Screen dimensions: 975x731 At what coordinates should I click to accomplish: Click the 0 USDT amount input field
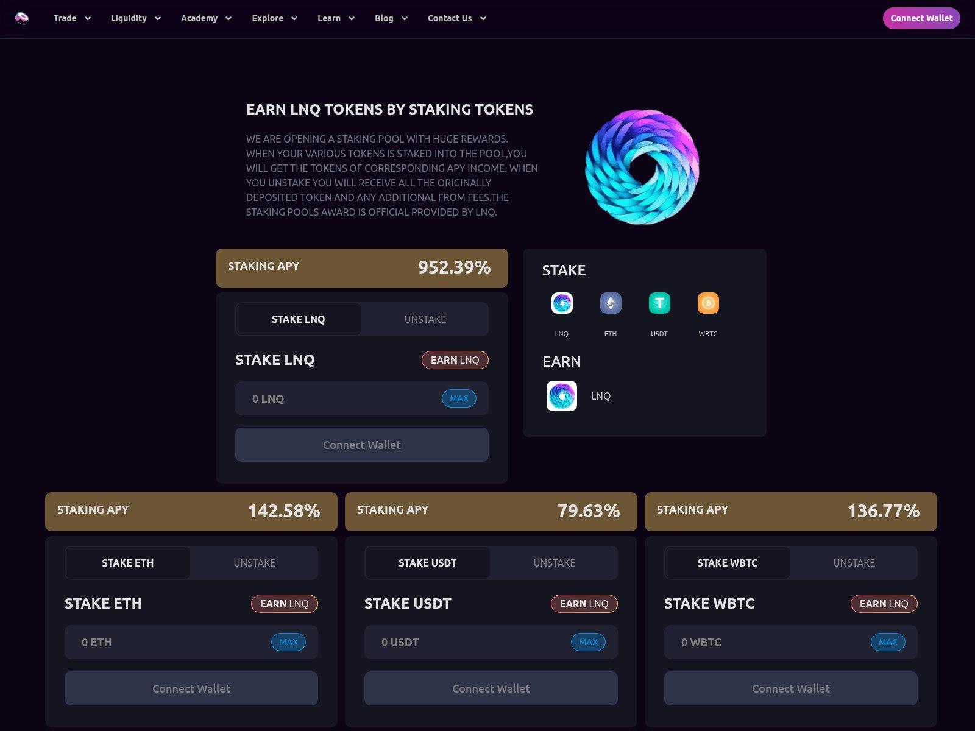(491, 642)
